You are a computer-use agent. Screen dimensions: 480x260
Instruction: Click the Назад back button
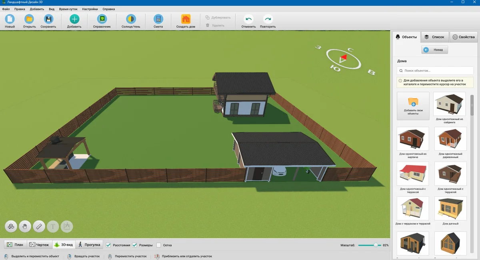coord(434,50)
